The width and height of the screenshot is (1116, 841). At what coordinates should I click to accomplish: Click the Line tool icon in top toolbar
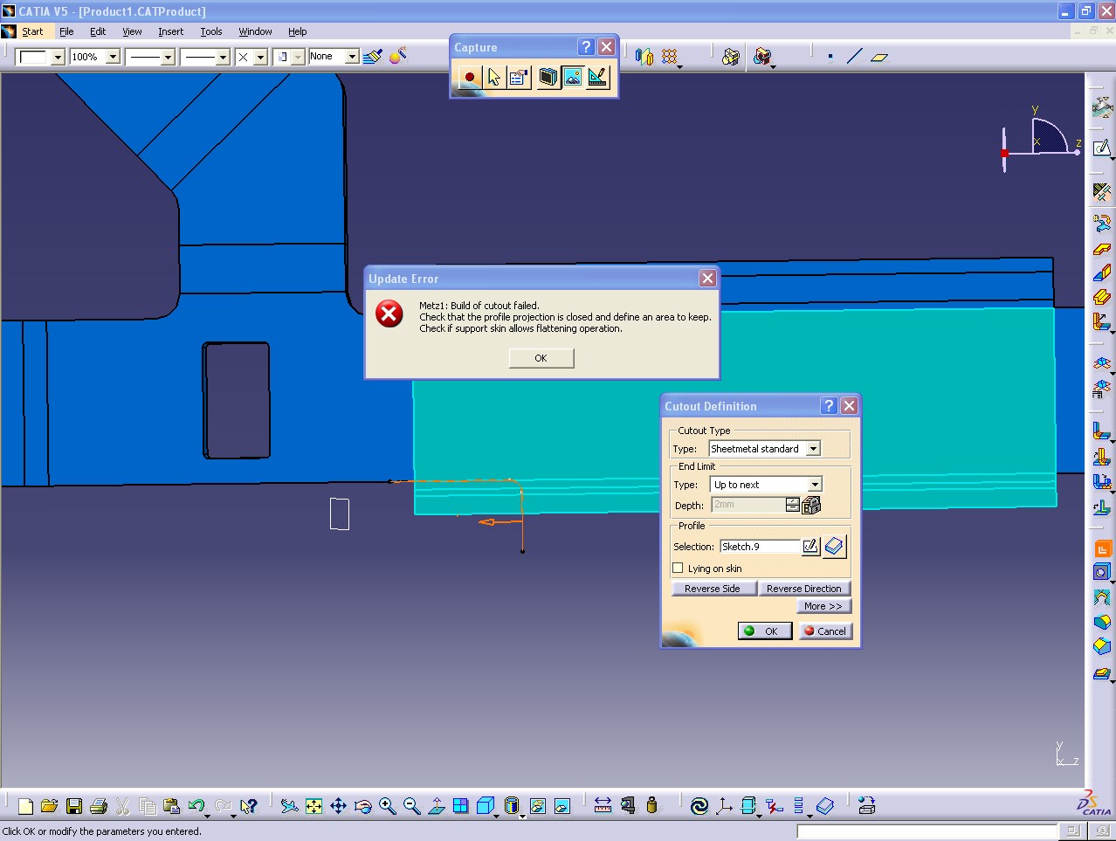pyautogui.click(x=854, y=57)
